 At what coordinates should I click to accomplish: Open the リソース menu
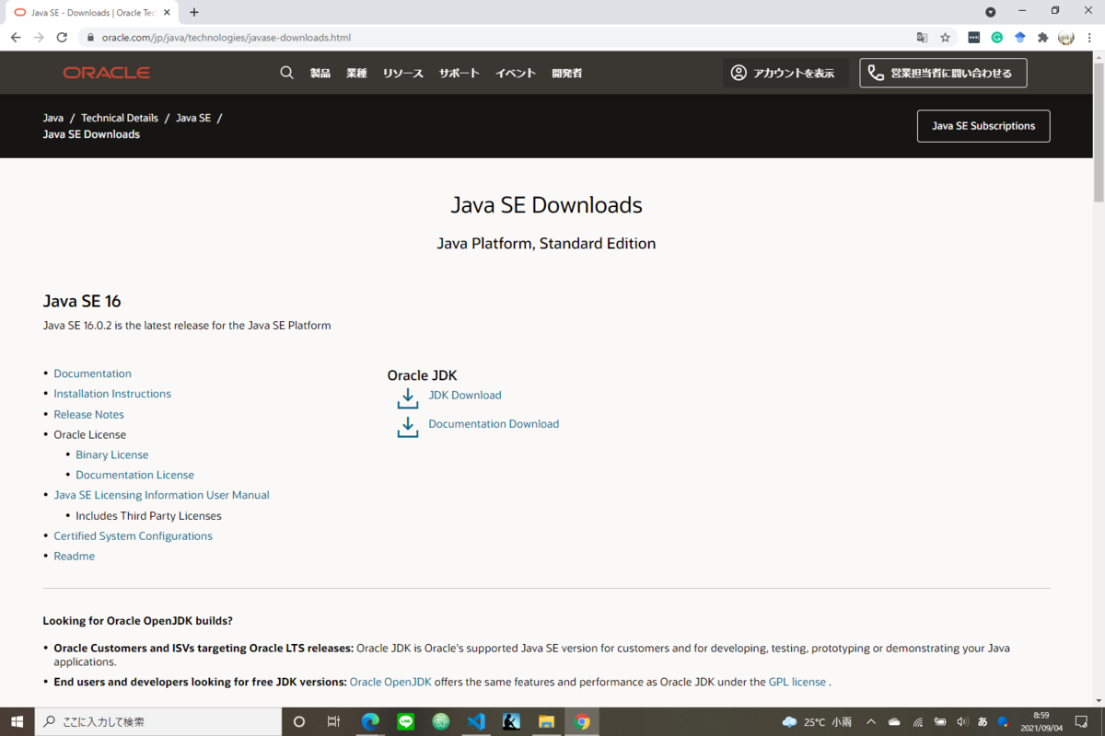403,73
